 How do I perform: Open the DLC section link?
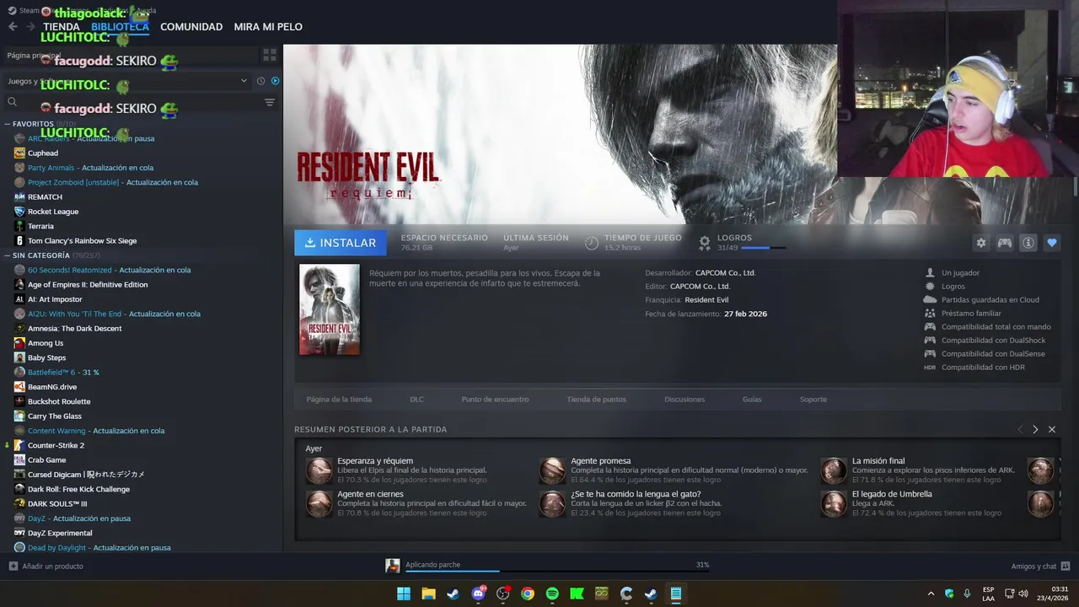point(416,400)
